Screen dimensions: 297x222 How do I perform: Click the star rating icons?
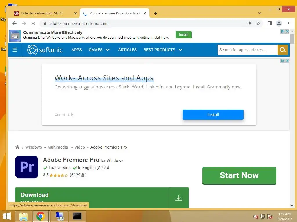[x=59, y=175]
